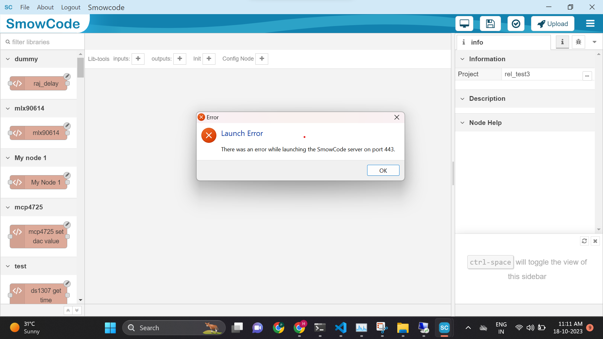Screen dimensions: 603x339
Task: Open the About menu
Action: pos(45,7)
